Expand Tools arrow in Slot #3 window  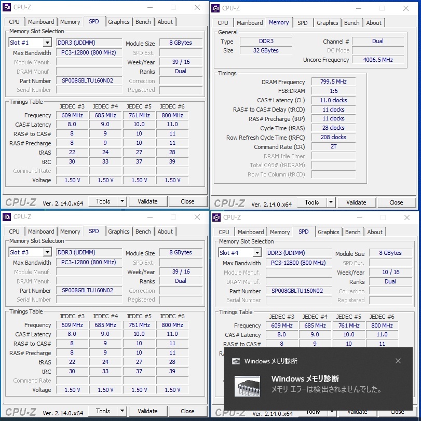(x=122, y=411)
